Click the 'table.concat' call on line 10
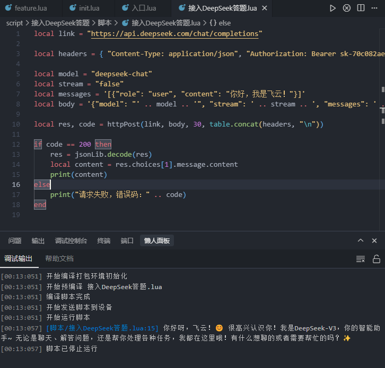This screenshot has height=368, width=385. (234, 124)
